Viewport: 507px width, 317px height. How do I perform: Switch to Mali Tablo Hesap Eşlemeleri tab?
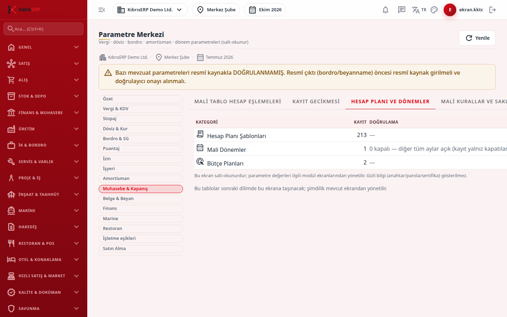pos(238,101)
